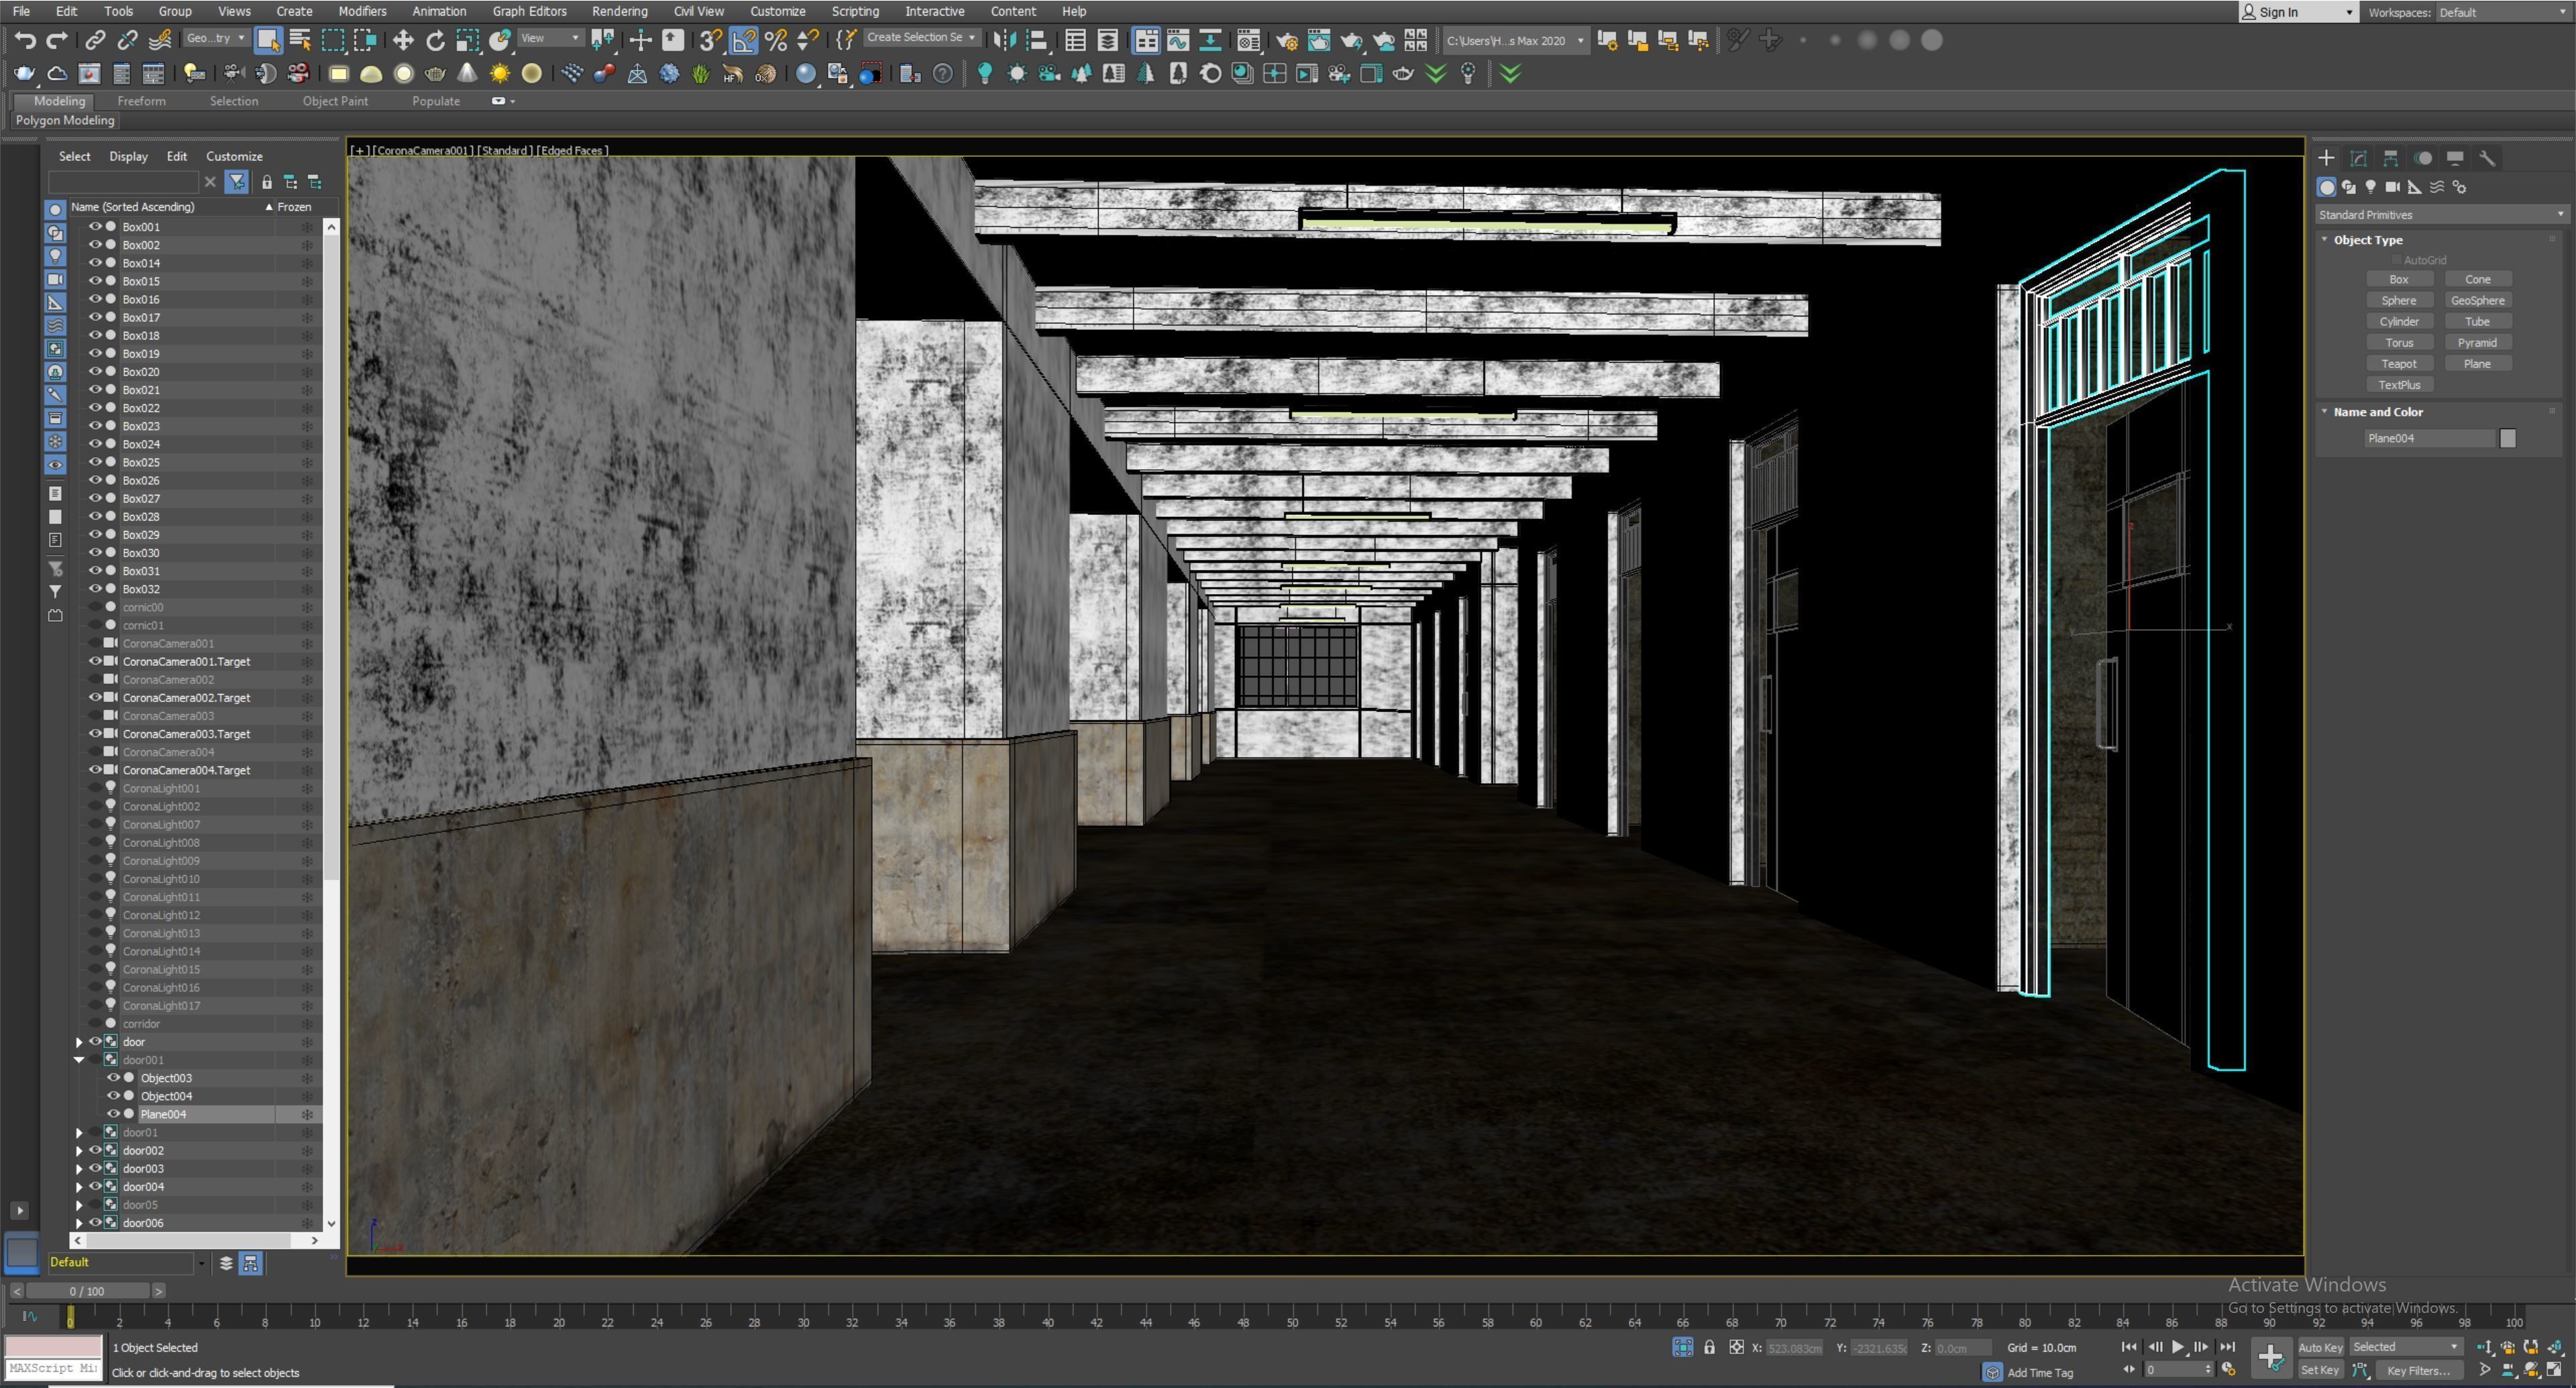This screenshot has width=2576, height=1388.
Task: Toggle visibility of Object003
Action: [113, 1078]
